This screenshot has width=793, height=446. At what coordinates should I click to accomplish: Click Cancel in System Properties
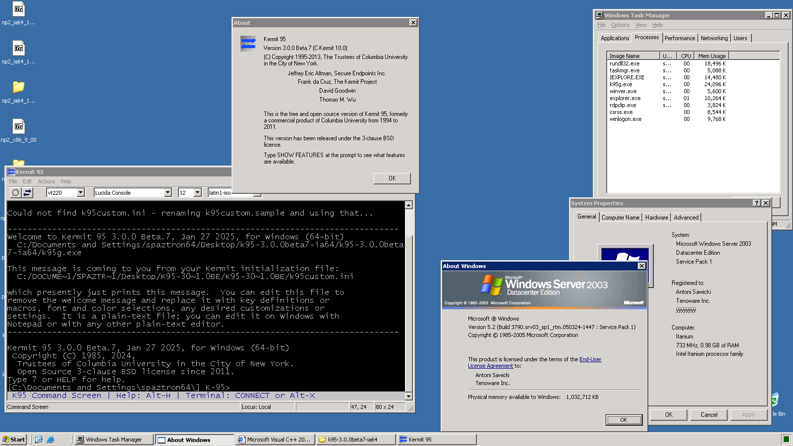tap(709, 415)
